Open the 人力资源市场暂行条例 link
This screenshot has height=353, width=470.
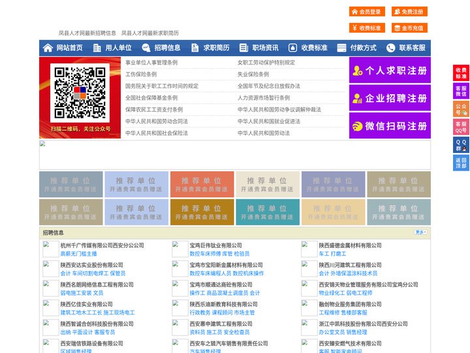[264, 98]
